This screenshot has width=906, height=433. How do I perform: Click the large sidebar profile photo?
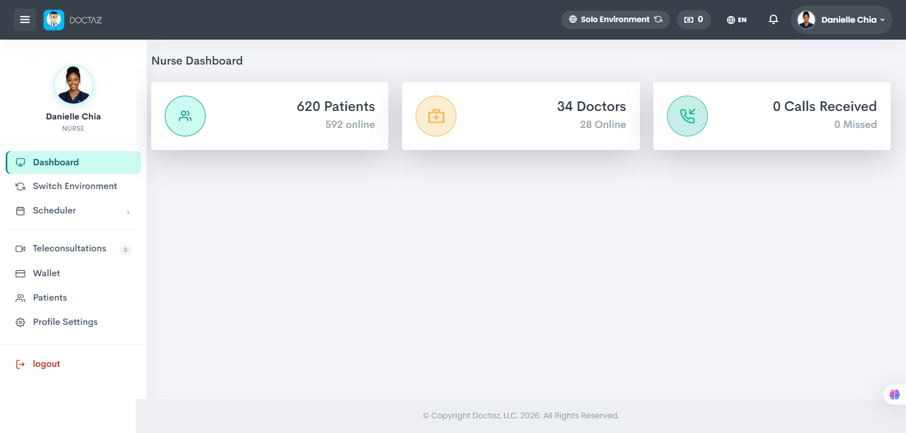pos(74,85)
